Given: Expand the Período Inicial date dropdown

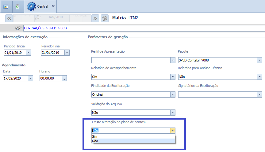Looking at the screenshot, I should 29,53.
